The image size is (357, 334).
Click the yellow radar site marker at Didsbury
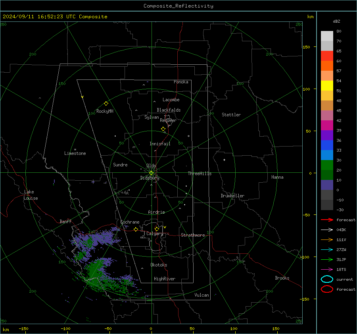pyautogui.click(x=151, y=173)
